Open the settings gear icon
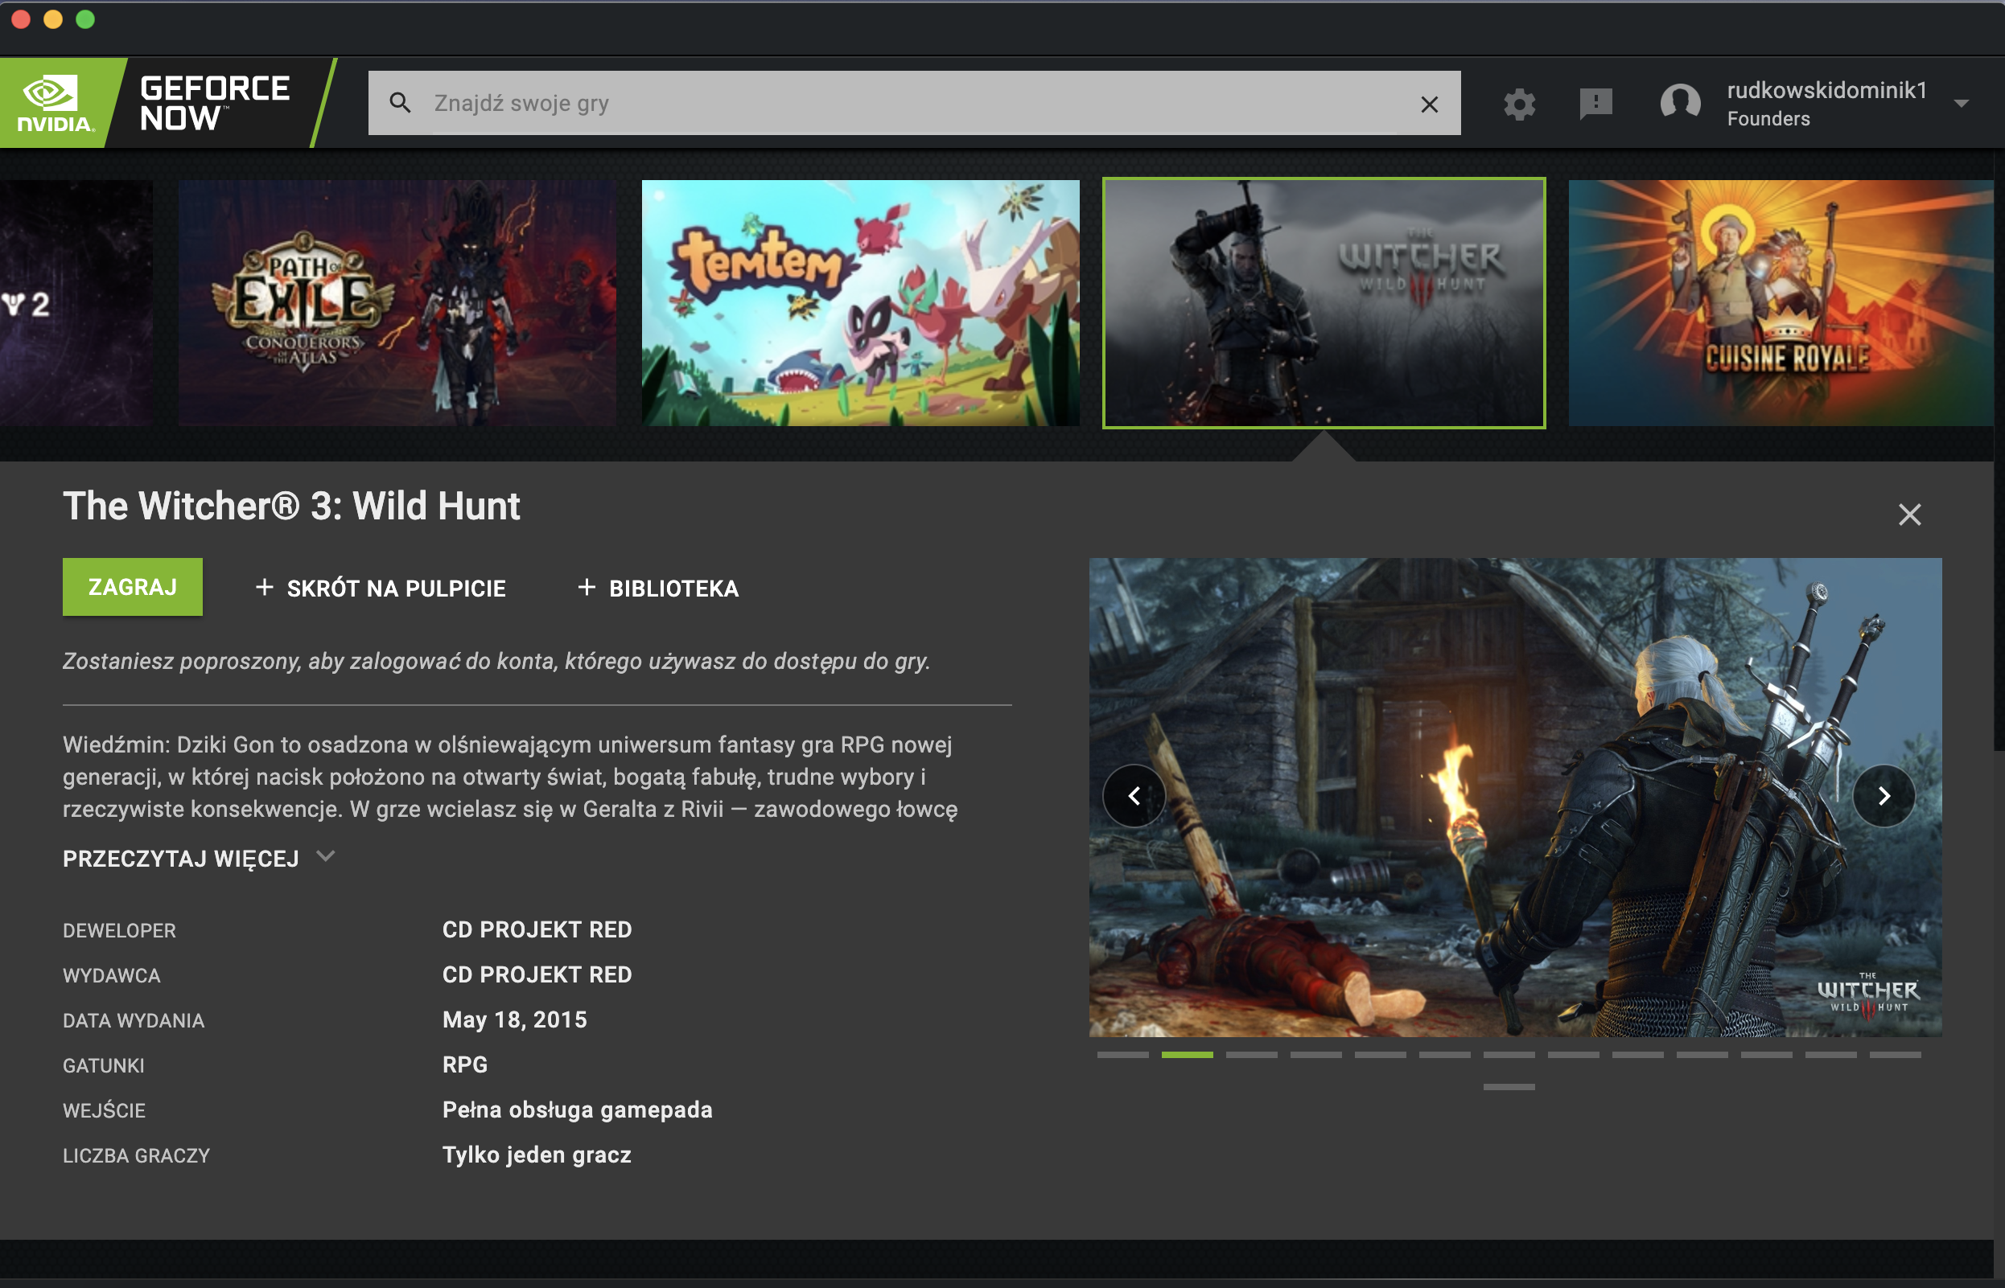This screenshot has width=2005, height=1288. click(1519, 104)
